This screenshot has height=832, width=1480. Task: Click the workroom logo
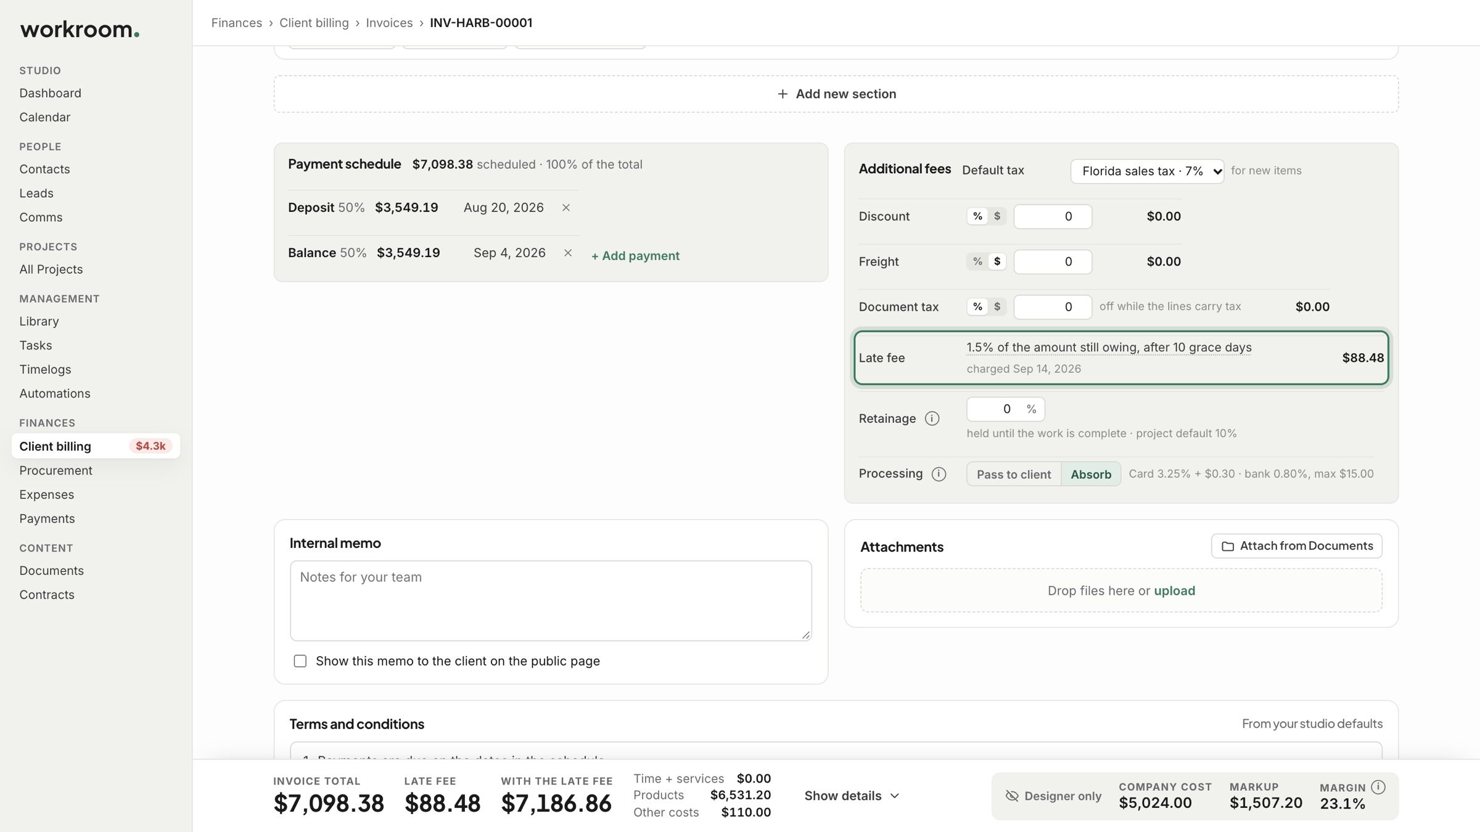tap(80, 30)
